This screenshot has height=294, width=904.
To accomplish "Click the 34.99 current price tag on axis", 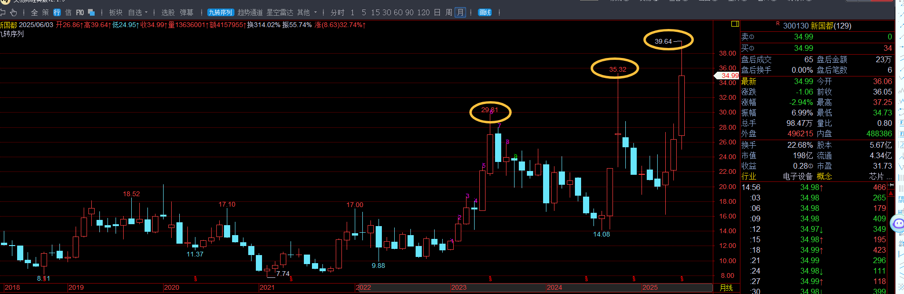I will point(727,76).
